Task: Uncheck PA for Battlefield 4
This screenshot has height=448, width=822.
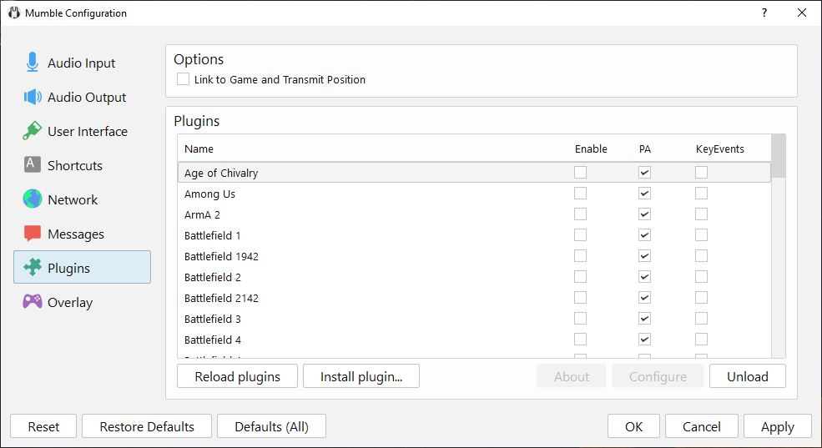Action: (644, 339)
